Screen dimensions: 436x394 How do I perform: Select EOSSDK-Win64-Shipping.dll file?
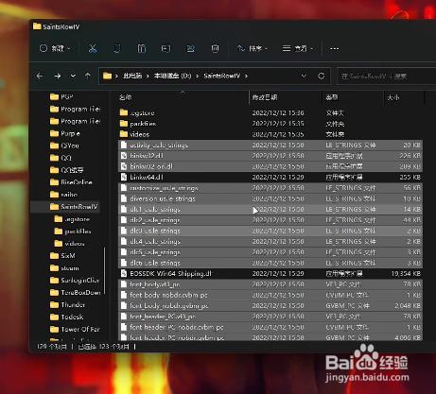click(270, 273)
